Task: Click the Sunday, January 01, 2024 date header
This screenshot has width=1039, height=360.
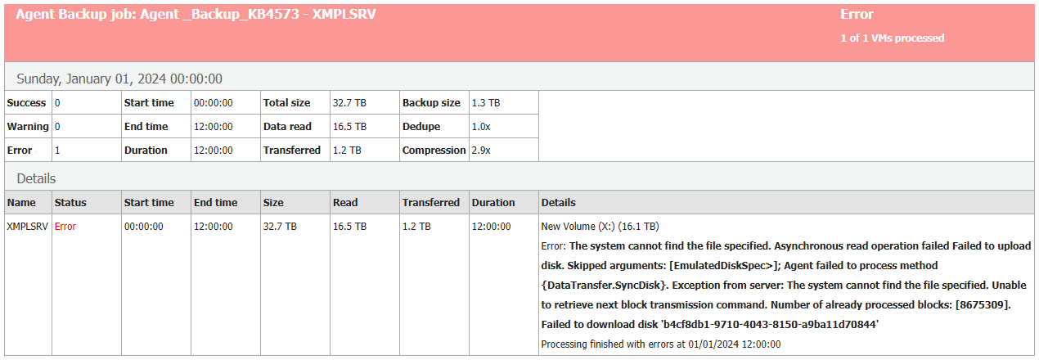Action: point(119,79)
